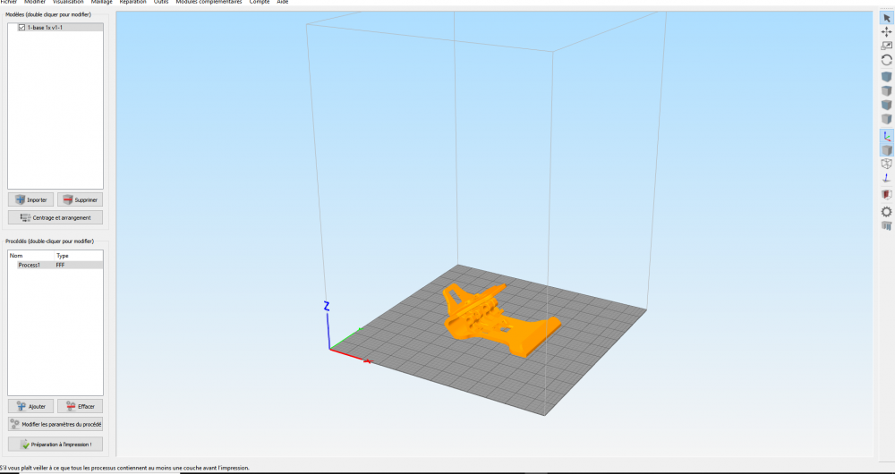The height and width of the screenshot is (474, 895).
Task: Activate the rotate view circular-arrows tool
Action: (886, 59)
